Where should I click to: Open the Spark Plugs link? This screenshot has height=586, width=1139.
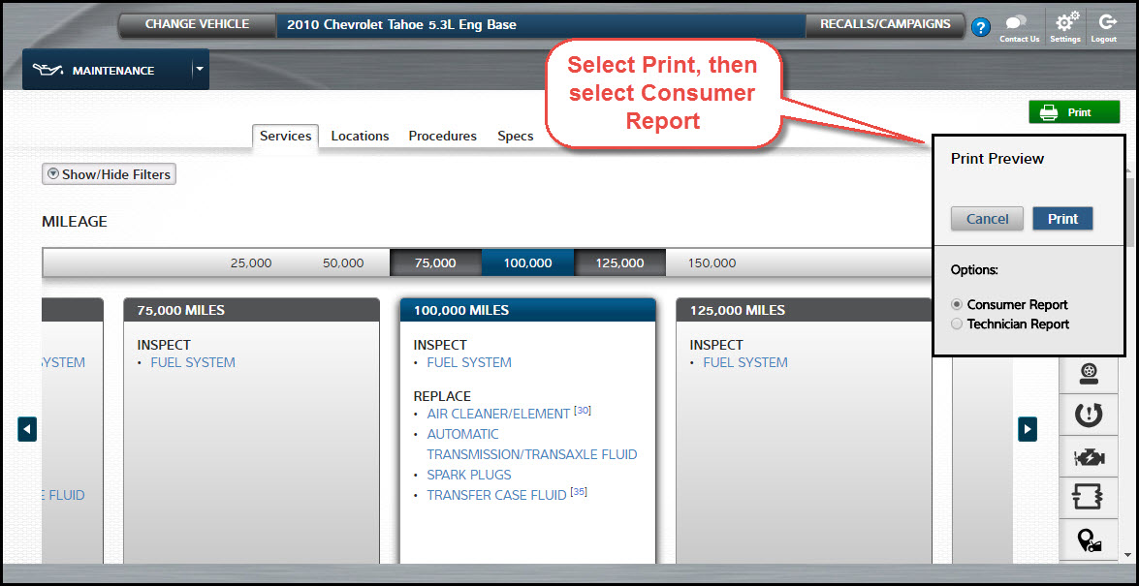[468, 475]
